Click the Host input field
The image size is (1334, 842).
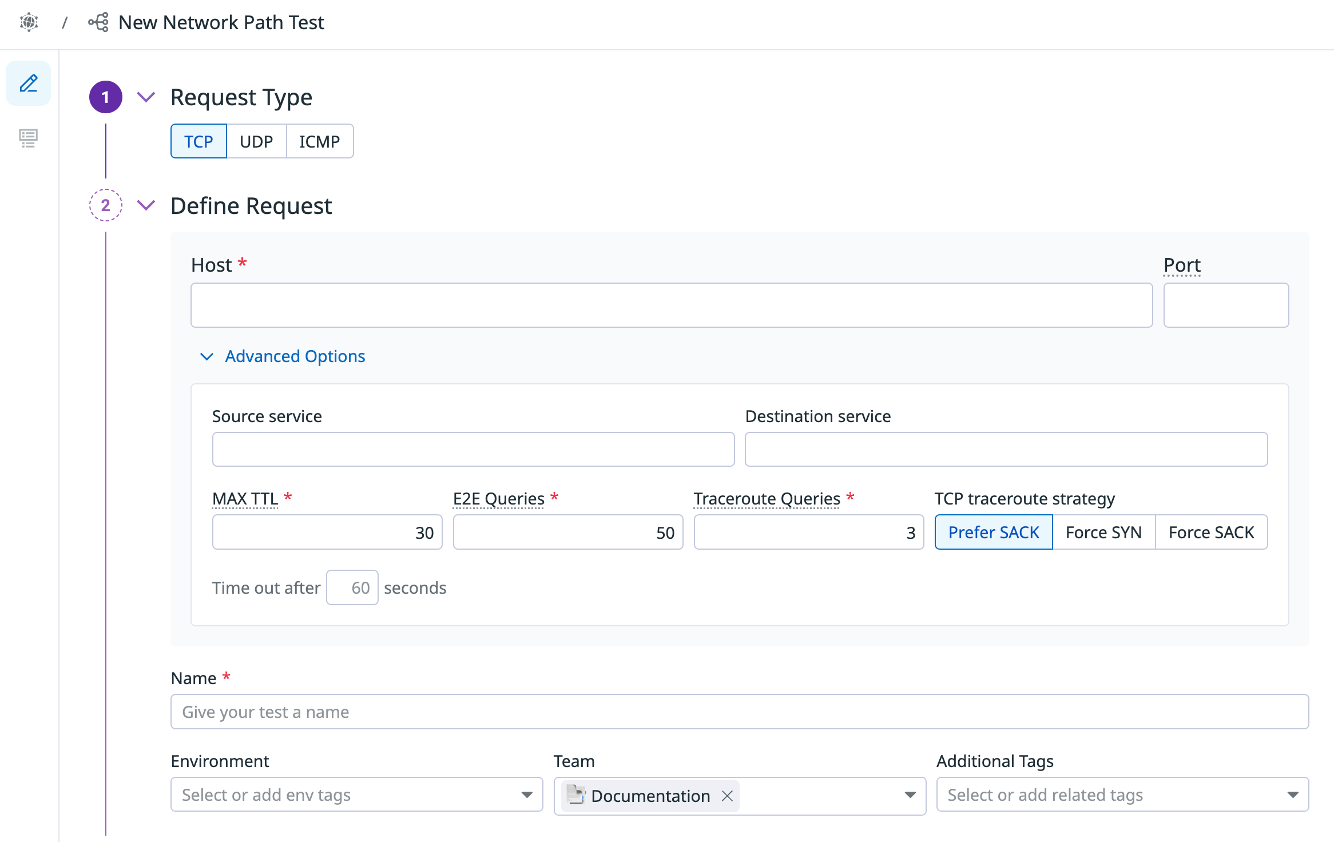point(671,305)
